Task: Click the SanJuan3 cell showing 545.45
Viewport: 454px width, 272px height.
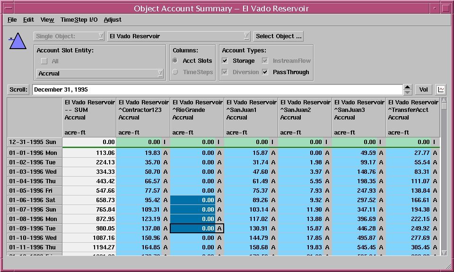Action: pyautogui.click(x=359, y=247)
